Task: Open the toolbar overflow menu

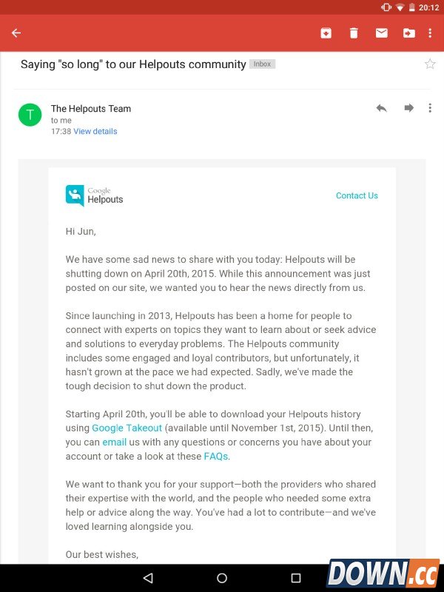Action: (x=431, y=33)
